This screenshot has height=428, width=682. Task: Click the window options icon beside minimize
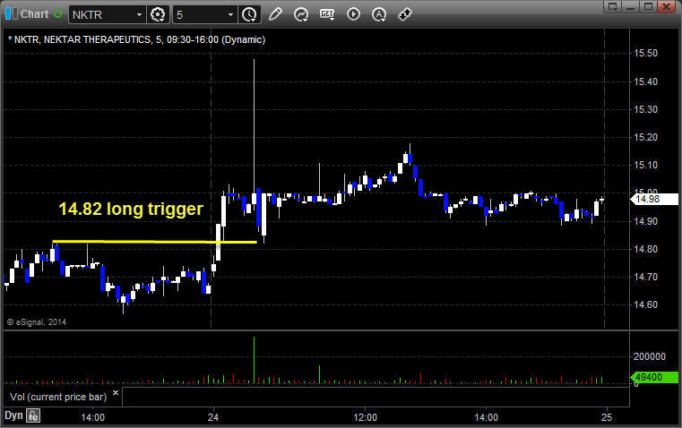point(612,6)
